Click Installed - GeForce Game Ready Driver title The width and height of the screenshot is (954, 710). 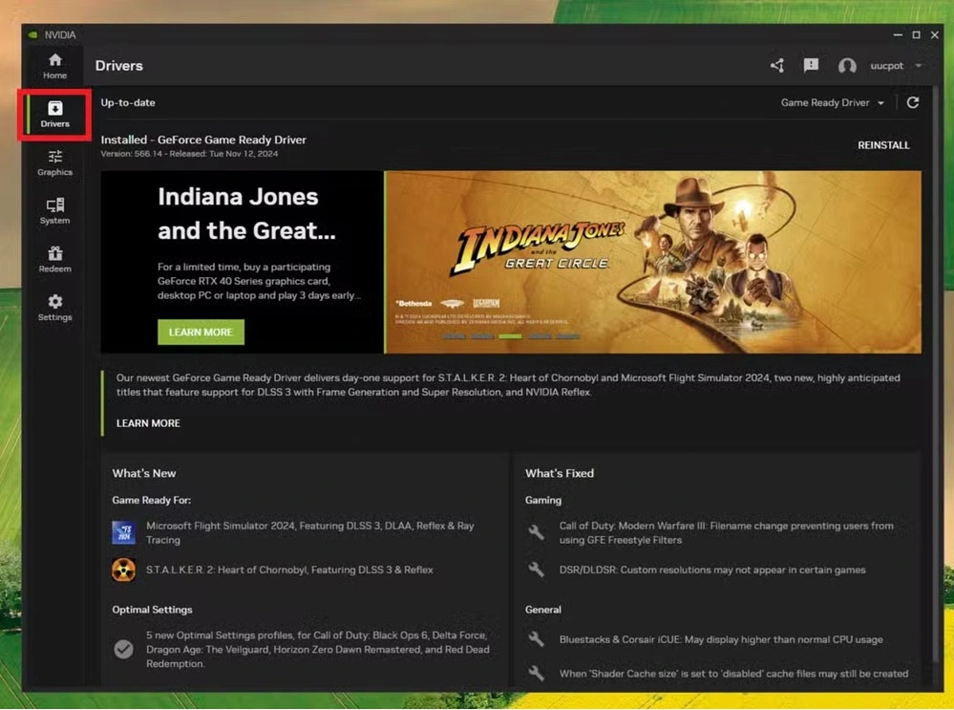pos(203,140)
